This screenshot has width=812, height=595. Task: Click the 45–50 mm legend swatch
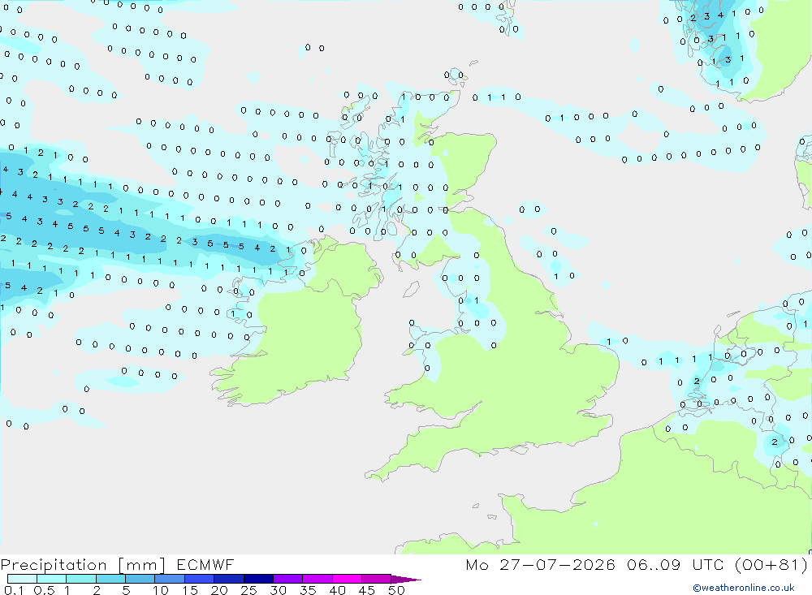[x=376, y=579]
